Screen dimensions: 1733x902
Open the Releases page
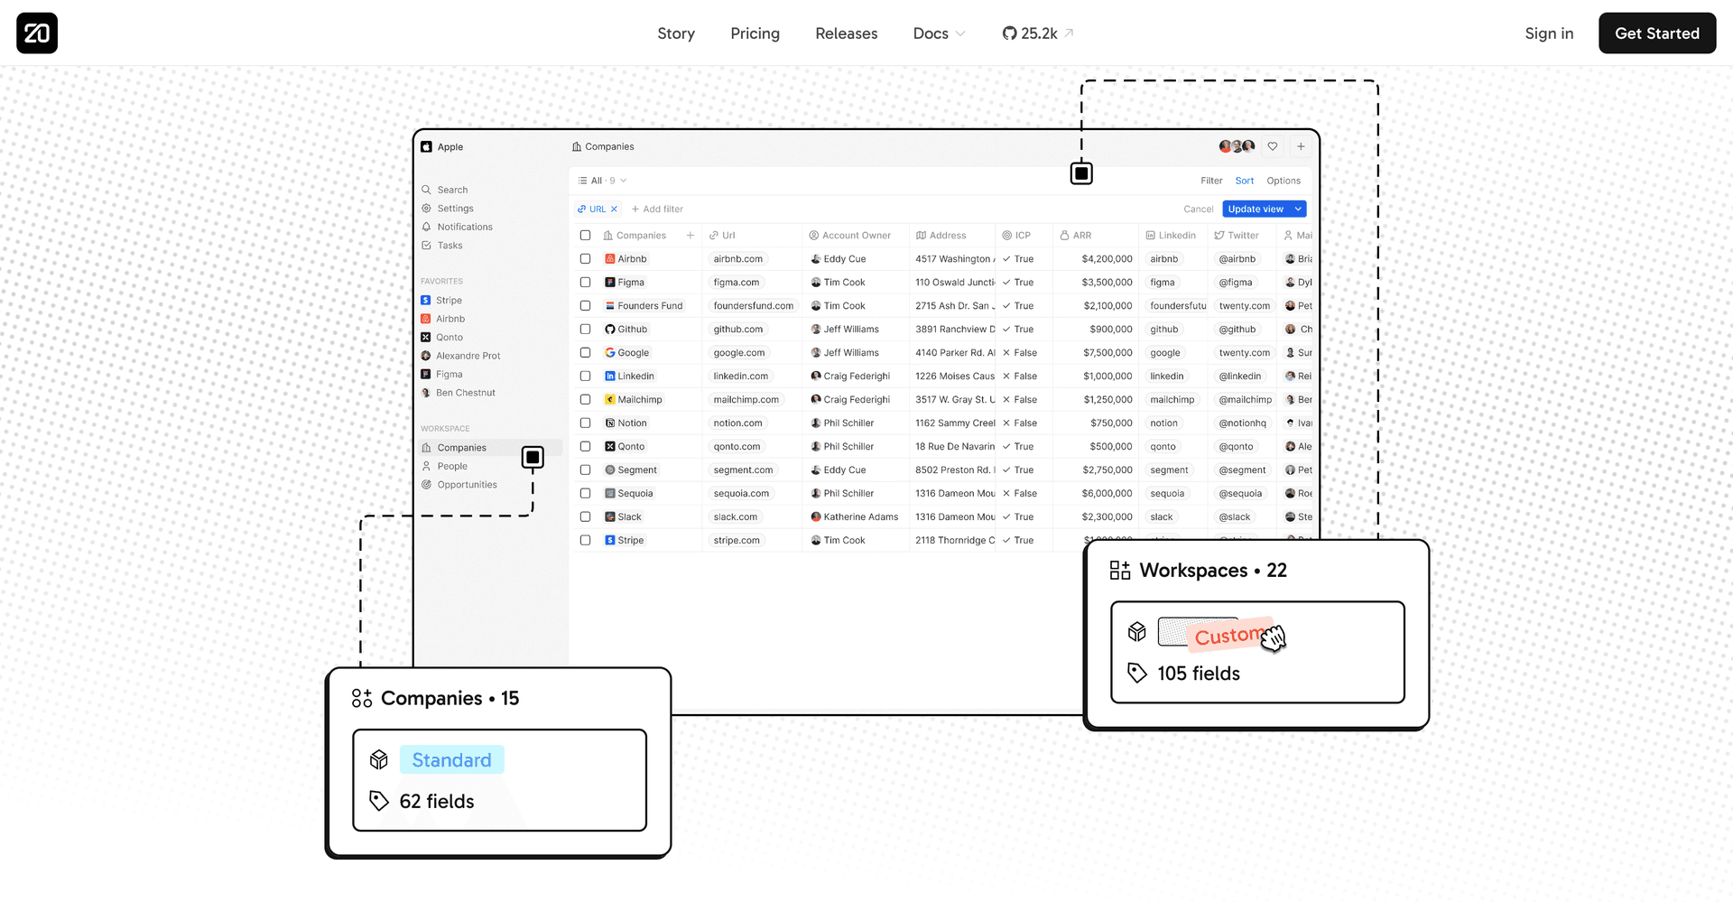pyautogui.click(x=847, y=33)
